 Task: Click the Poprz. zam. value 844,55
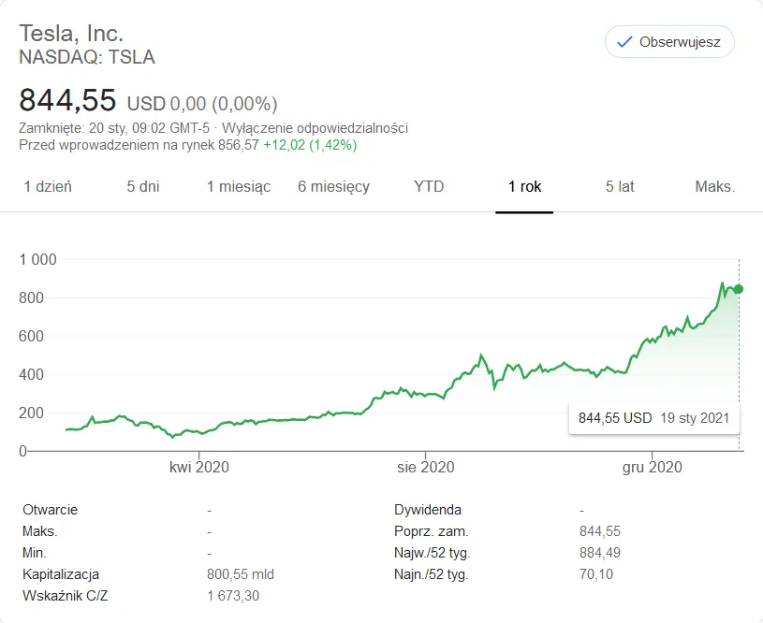[x=600, y=531]
